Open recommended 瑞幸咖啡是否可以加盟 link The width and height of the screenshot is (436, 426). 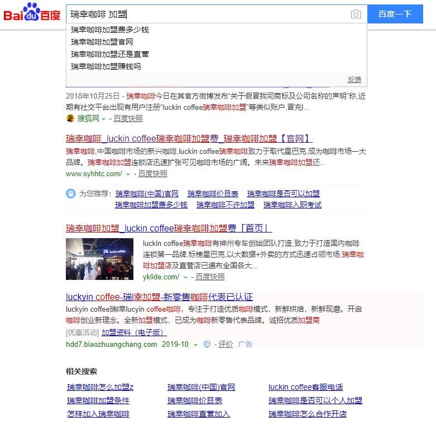(284, 193)
